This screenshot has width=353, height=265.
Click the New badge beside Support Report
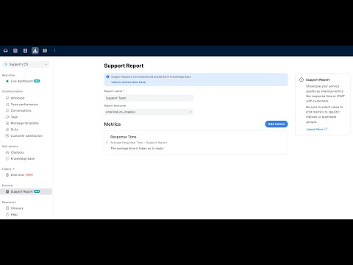point(37,191)
